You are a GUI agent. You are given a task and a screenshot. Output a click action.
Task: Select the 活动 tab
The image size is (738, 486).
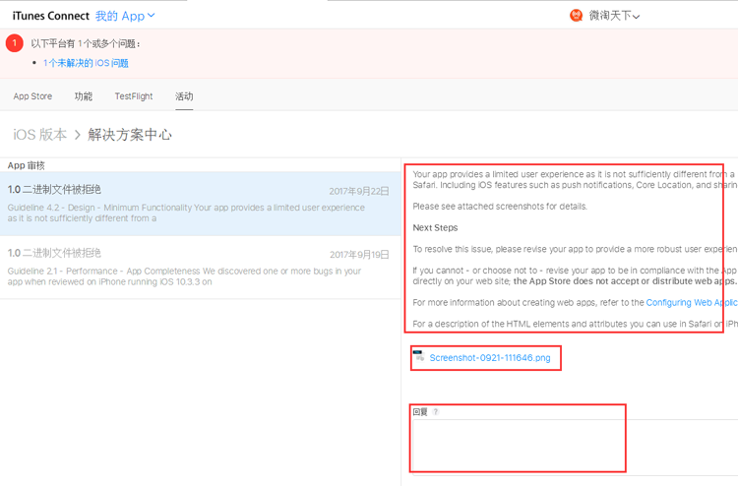184,96
